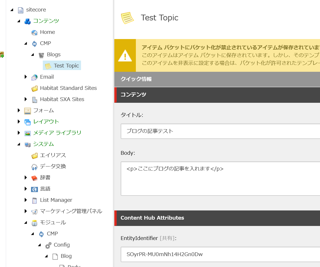320x267 pixels.
Task: Click the Habitat Standard Sites folder icon
Action: (x=34, y=88)
